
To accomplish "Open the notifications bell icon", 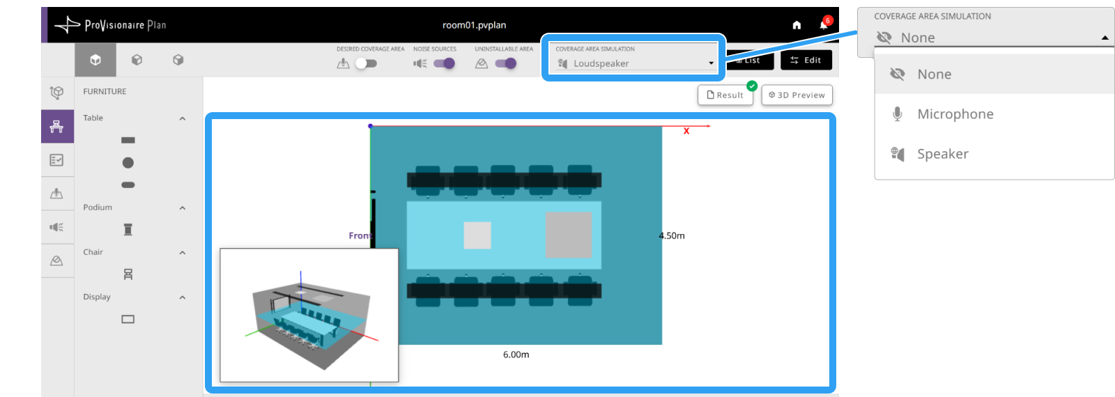I will coord(824,24).
